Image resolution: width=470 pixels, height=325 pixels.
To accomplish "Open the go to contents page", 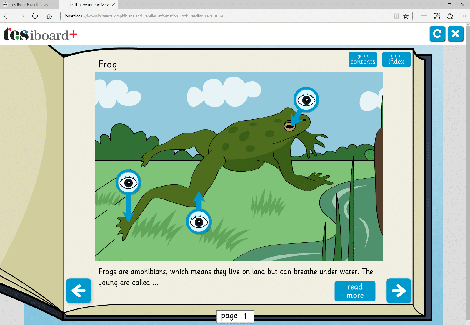I will [363, 60].
